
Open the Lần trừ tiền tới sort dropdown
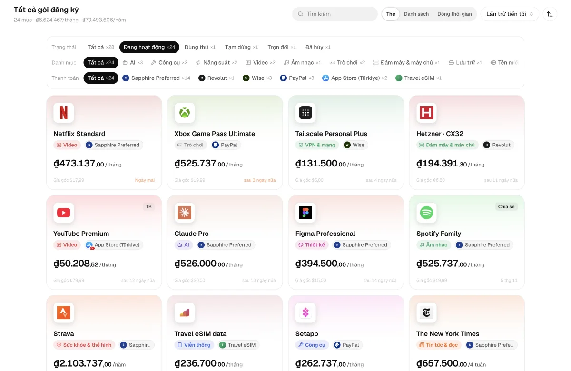pyautogui.click(x=510, y=14)
